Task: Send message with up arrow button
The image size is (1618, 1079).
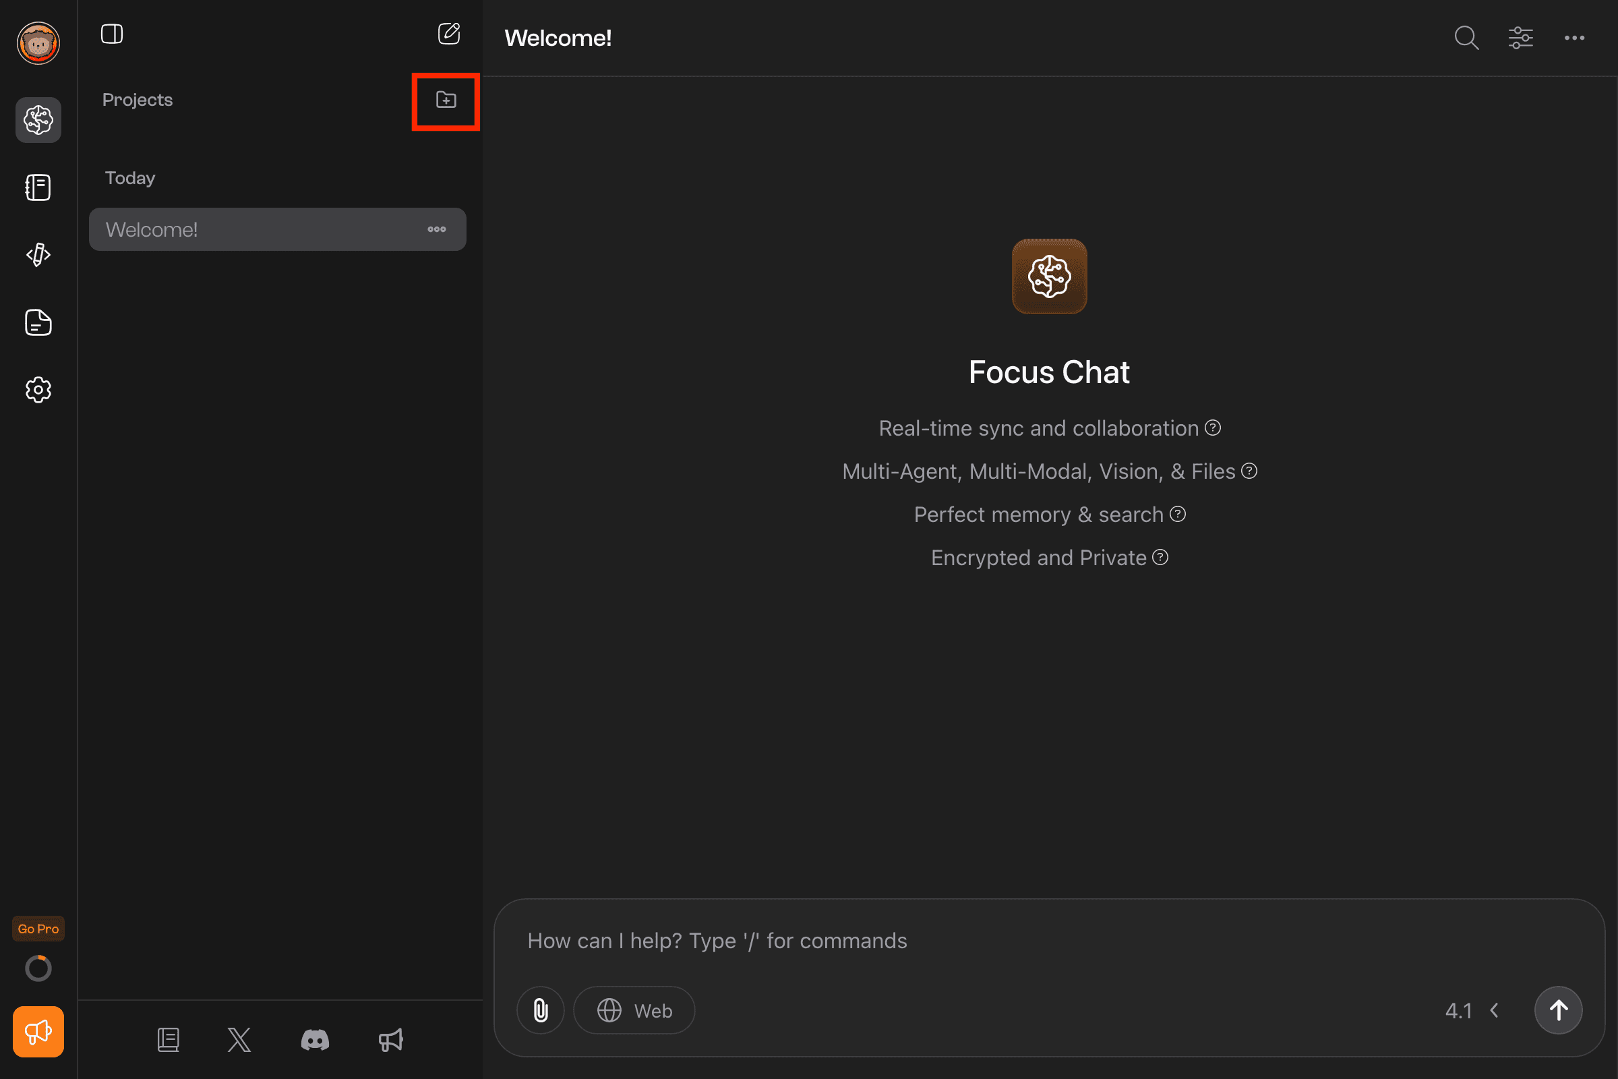Action: click(1558, 1010)
